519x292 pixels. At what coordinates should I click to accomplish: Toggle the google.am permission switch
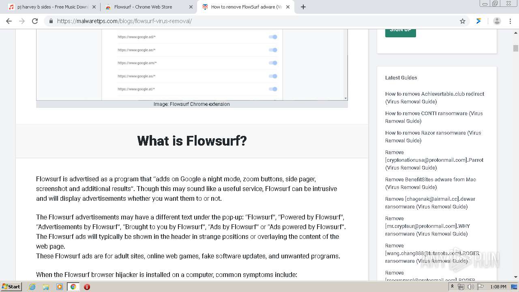274,63
